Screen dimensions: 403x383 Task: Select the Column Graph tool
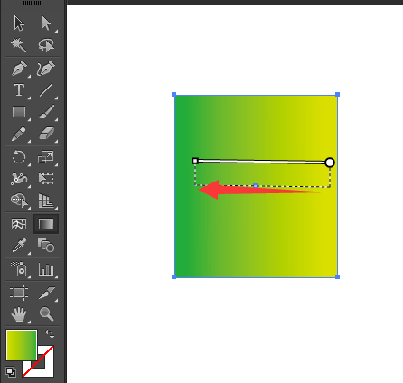point(46,269)
